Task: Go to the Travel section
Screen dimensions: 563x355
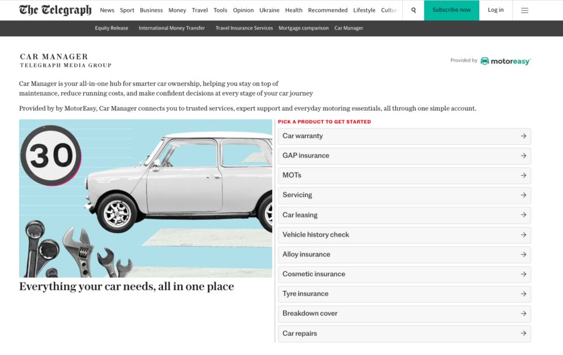Action: tap(200, 10)
